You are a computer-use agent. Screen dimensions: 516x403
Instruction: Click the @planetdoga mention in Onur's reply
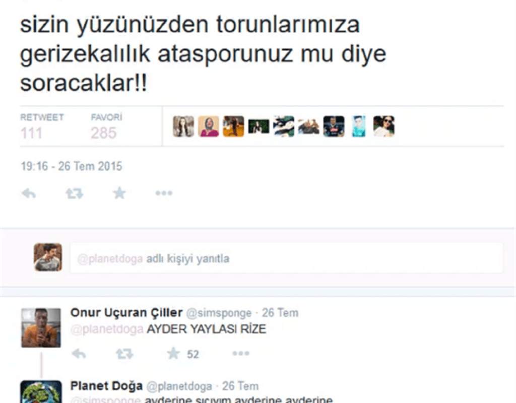107,329
